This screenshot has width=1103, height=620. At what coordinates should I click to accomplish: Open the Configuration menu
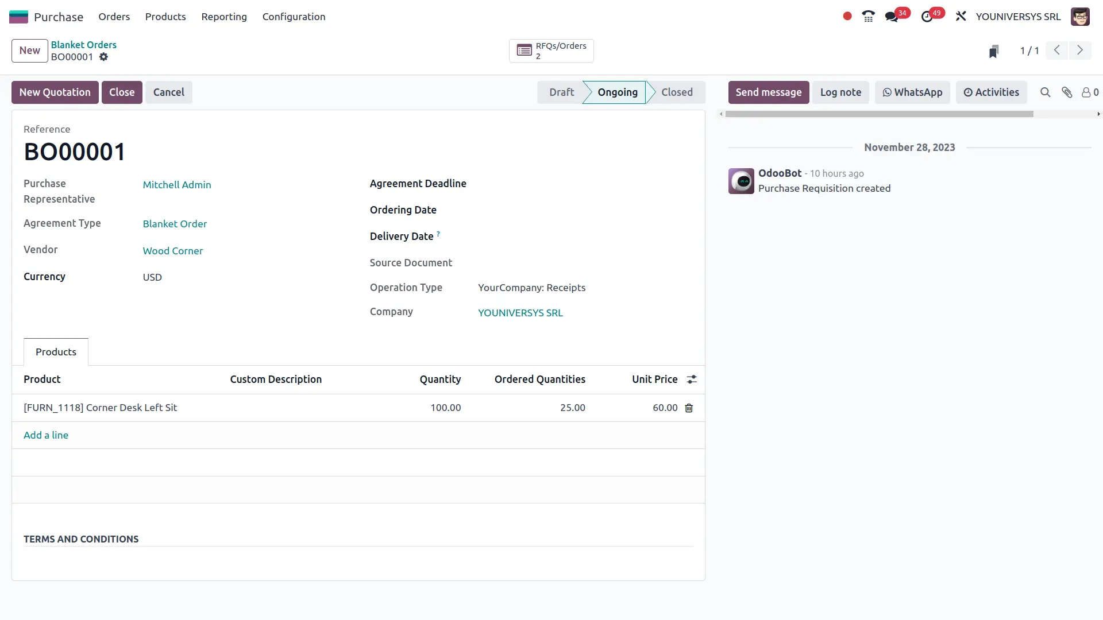click(294, 17)
